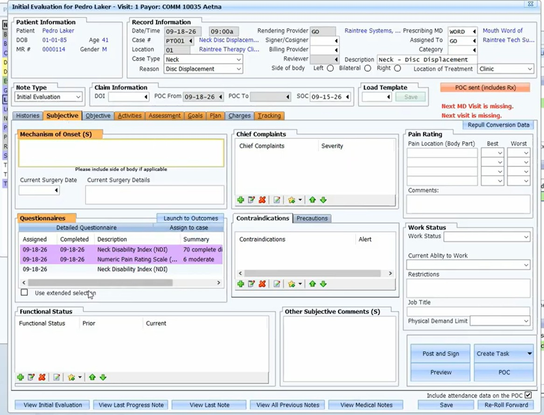The width and height of the screenshot is (544, 415).
Task: Select the Numeric Pain Rating Scale row
Action: pyautogui.click(x=121, y=260)
